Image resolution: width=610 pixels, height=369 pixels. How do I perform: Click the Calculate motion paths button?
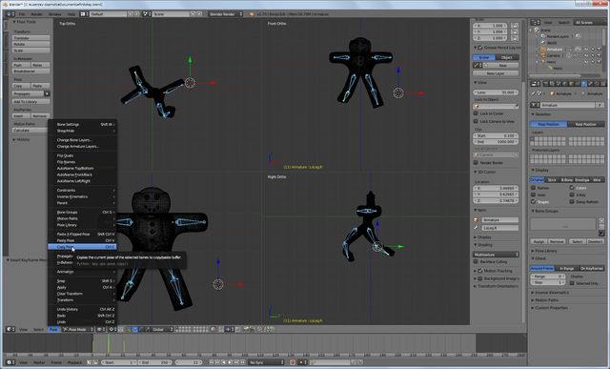[31, 130]
